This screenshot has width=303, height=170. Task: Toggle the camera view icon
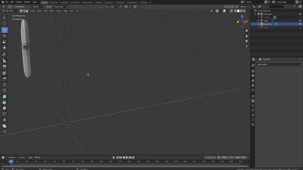(x=247, y=41)
